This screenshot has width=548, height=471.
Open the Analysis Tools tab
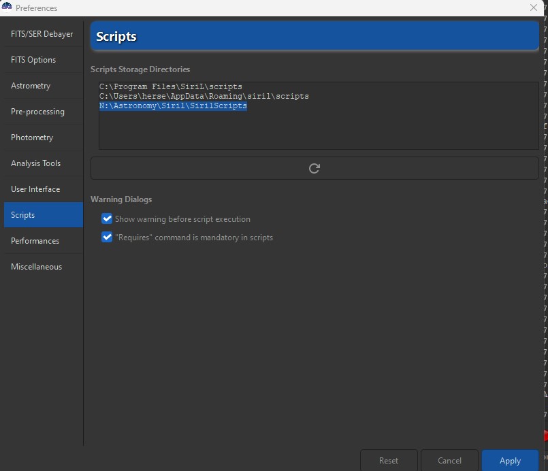pyautogui.click(x=44, y=163)
